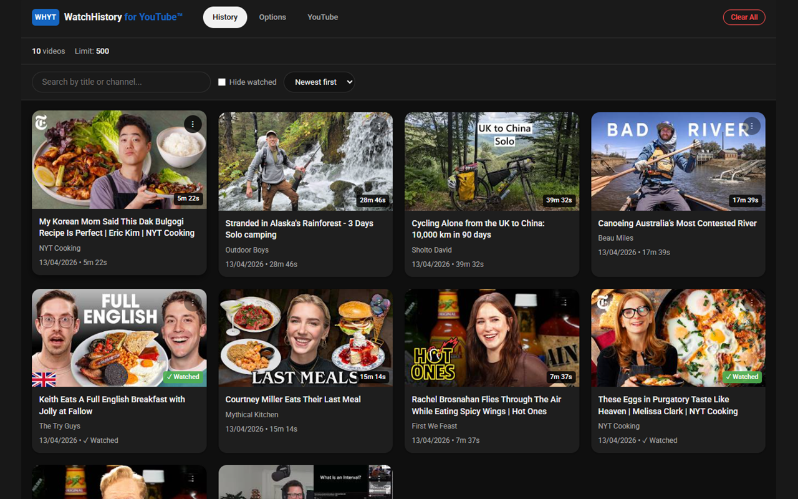Open the YouTube tab
This screenshot has width=798, height=499.
[x=323, y=17]
